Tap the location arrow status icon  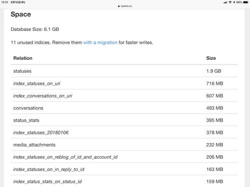[234, 2]
